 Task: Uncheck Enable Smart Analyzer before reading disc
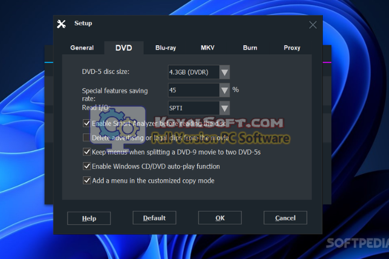86,123
